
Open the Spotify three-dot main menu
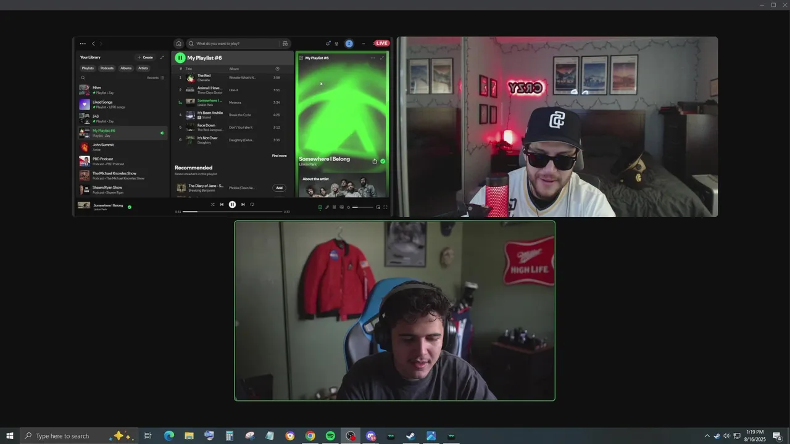click(x=83, y=44)
